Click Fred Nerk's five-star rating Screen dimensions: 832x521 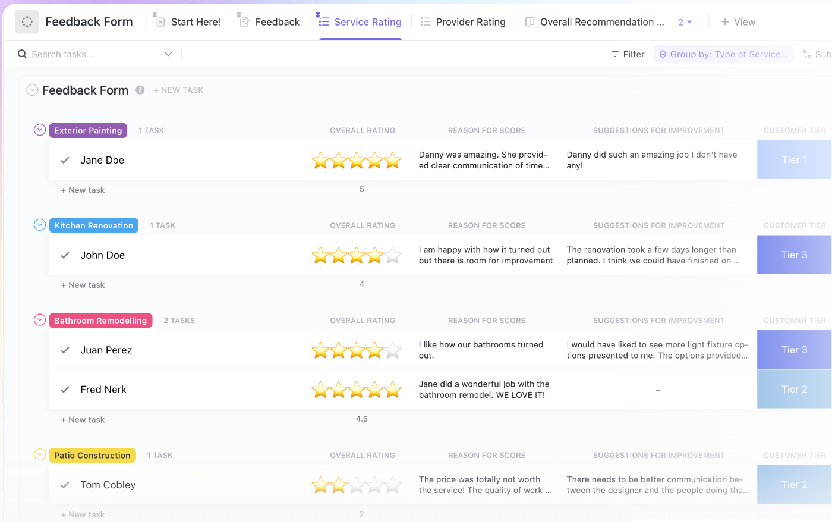(357, 390)
